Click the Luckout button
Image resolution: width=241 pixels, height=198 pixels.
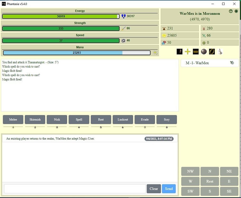tap(123, 120)
